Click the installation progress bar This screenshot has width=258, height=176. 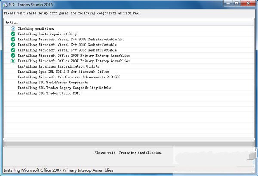tap(129, 144)
